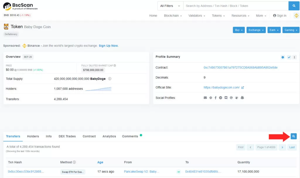This screenshot has width=300, height=178.
Task: Expand the More menu
Action: coord(261,16)
